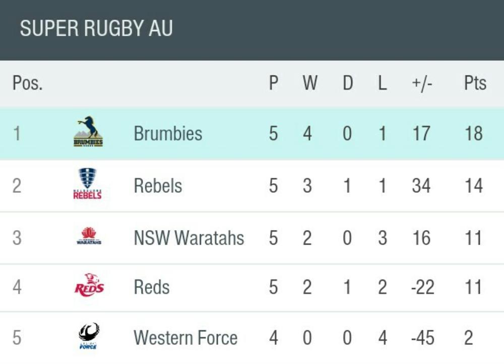Click Western Force points difference -45
The height and width of the screenshot is (364, 504).
coord(422,338)
